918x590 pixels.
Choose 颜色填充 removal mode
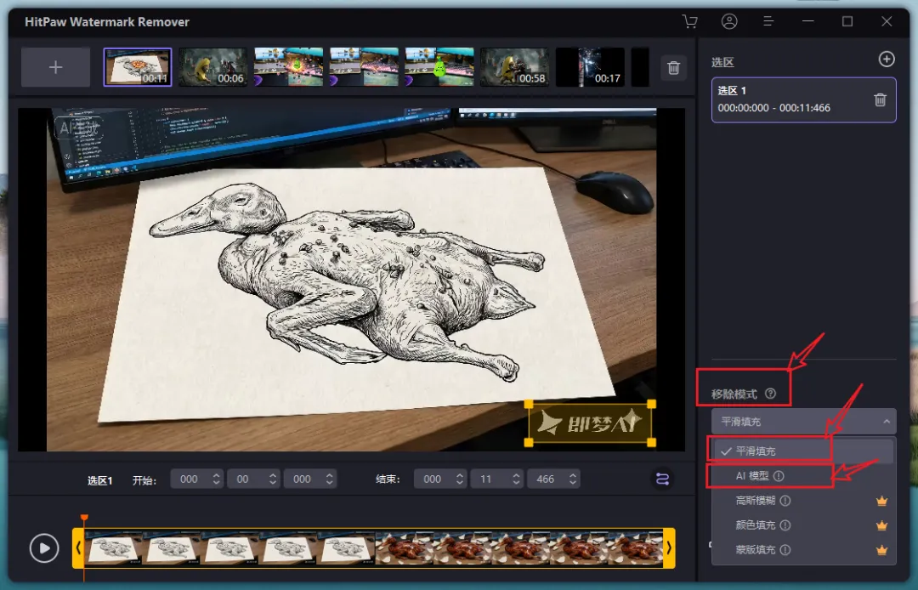tap(804, 525)
